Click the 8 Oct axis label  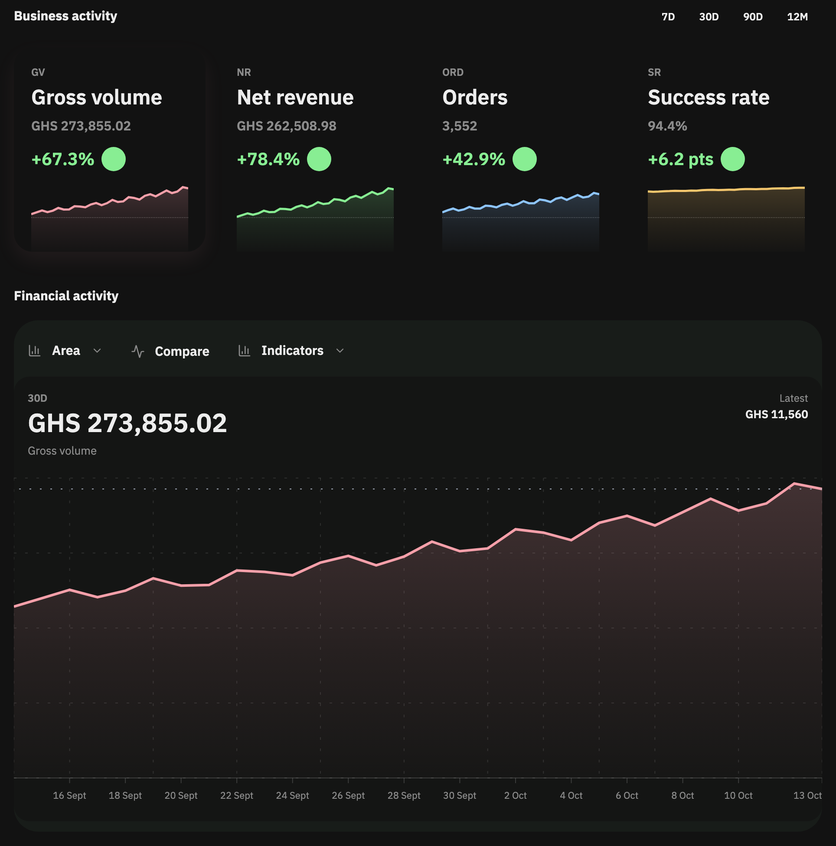683,796
